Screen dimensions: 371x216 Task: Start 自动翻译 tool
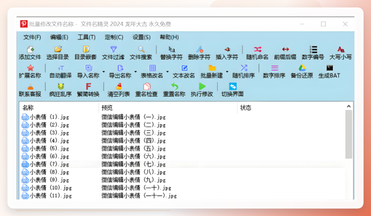coord(60,71)
